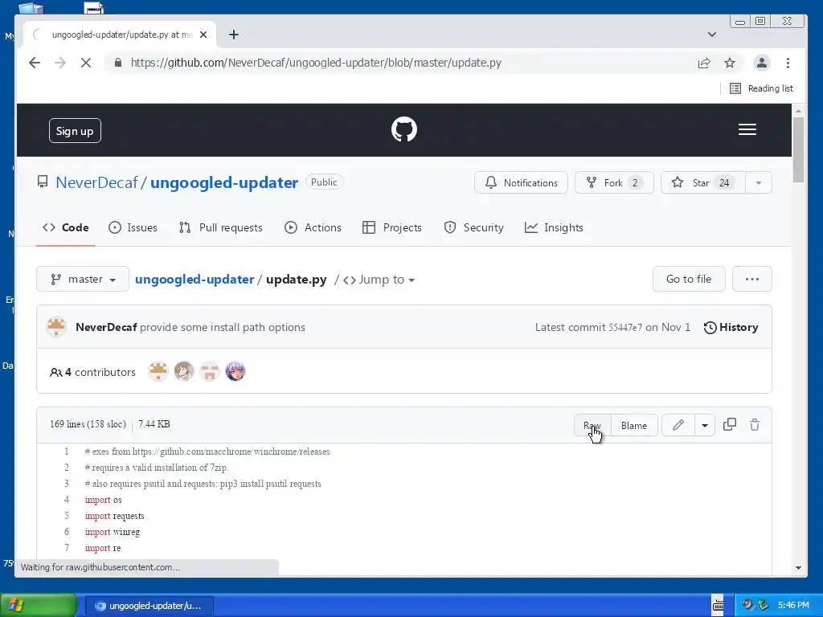Click the GitHub Octocat logo
Viewport: 823px width, 617px height.
pyautogui.click(x=403, y=129)
